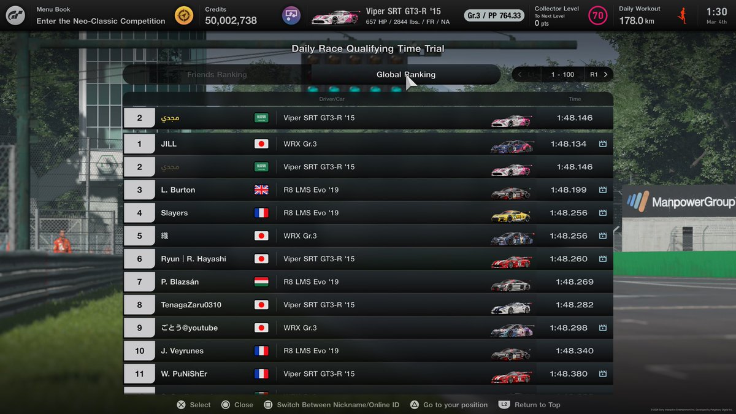Click the cross Select button icon
Viewport: 736px width, 414px height.
tap(181, 405)
